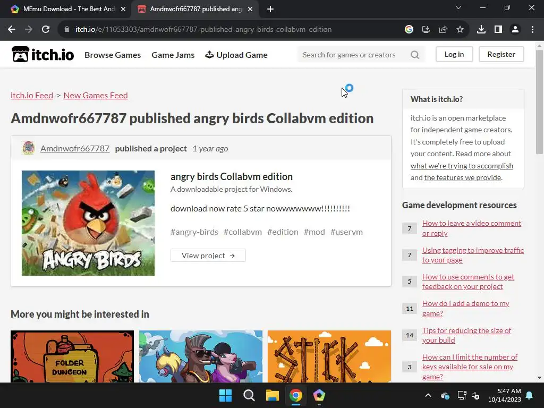Open the New Games Feed link
Screen dimensions: 544x408
tap(96, 96)
